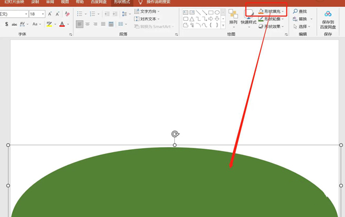Image resolution: width=345 pixels, height=217 pixels.
Task: Apply bulleted list formatting
Action: coord(80,14)
